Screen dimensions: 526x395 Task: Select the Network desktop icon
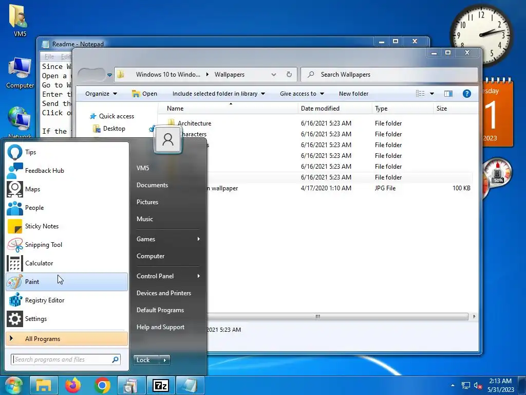pyautogui.click(x=20, y=122)
